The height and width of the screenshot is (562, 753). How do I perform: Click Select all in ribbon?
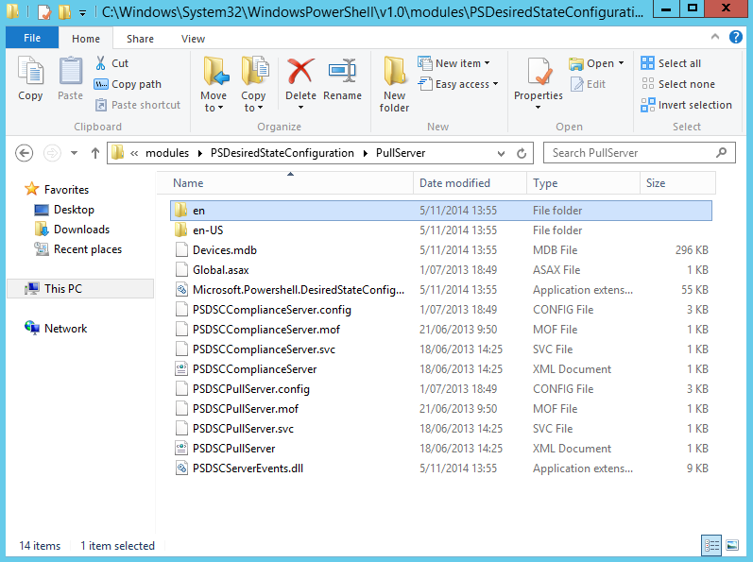click(x=671, y=63)
